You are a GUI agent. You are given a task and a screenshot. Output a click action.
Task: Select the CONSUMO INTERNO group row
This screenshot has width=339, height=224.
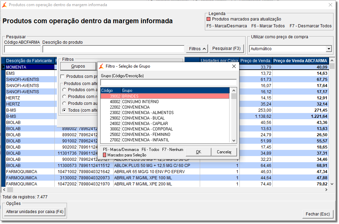pyautogui.click(x=165, y=102)
